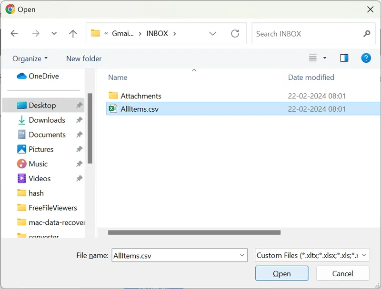
Task: Open the Organize menu
Action: (x=30, y=58)
